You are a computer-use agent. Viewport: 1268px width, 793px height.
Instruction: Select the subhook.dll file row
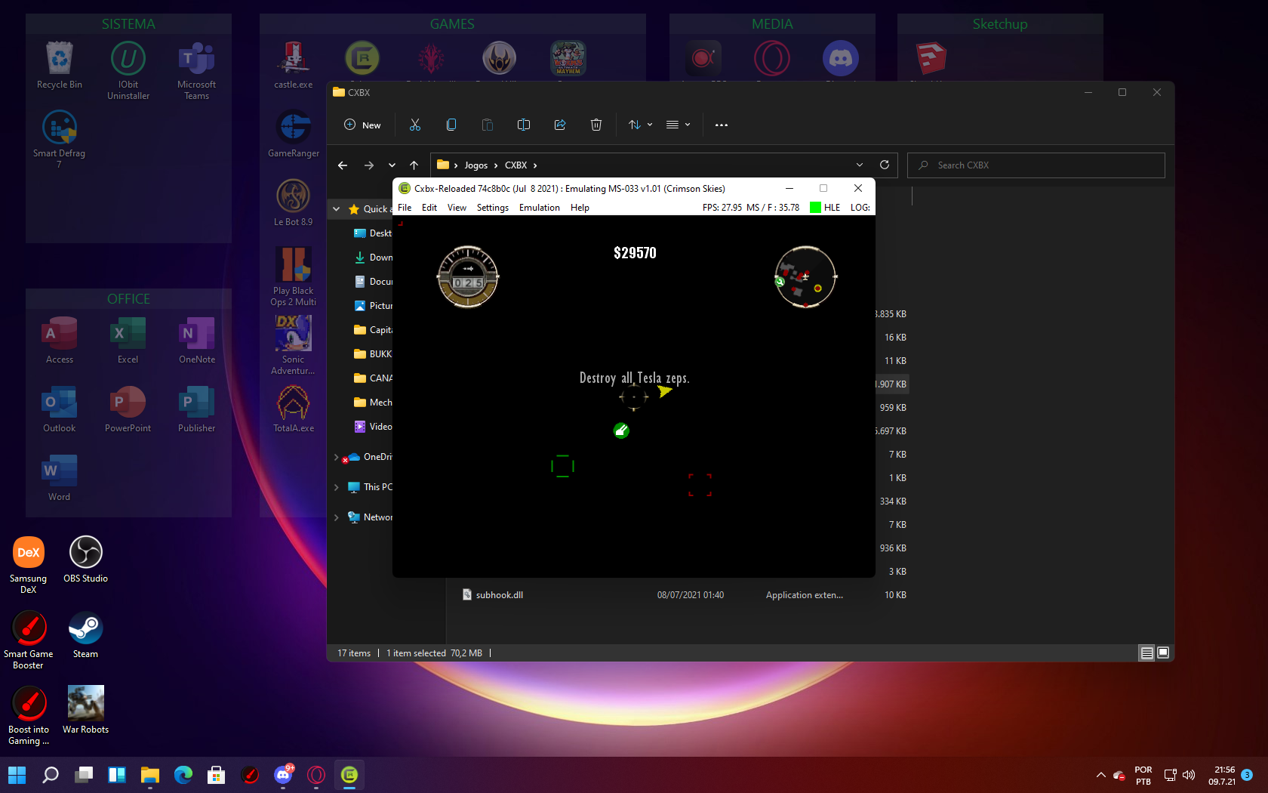[x=684, y=595]
